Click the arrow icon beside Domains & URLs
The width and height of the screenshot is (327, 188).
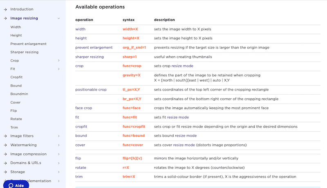click(x=5, y=163)
